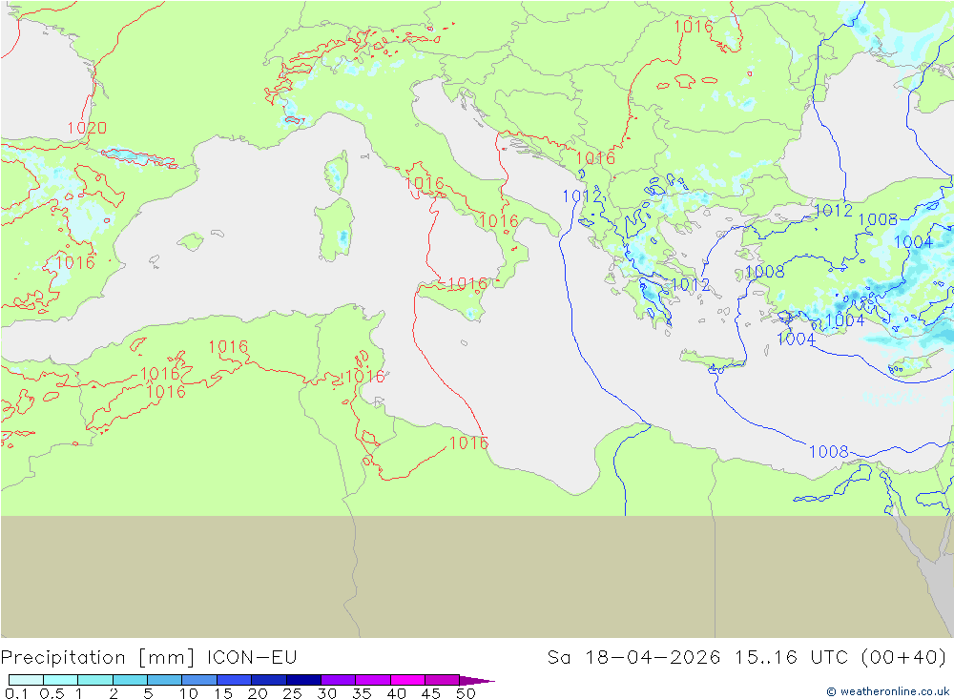Screen dimensions: 954x699
Task: Click the 2–5 mm legend swatch
Action: (x=130, y=680)
